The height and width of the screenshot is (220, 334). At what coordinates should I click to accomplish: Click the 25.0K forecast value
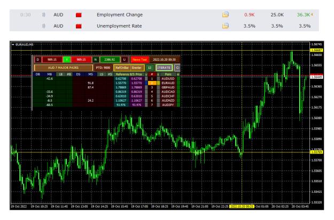click(277, 15)
